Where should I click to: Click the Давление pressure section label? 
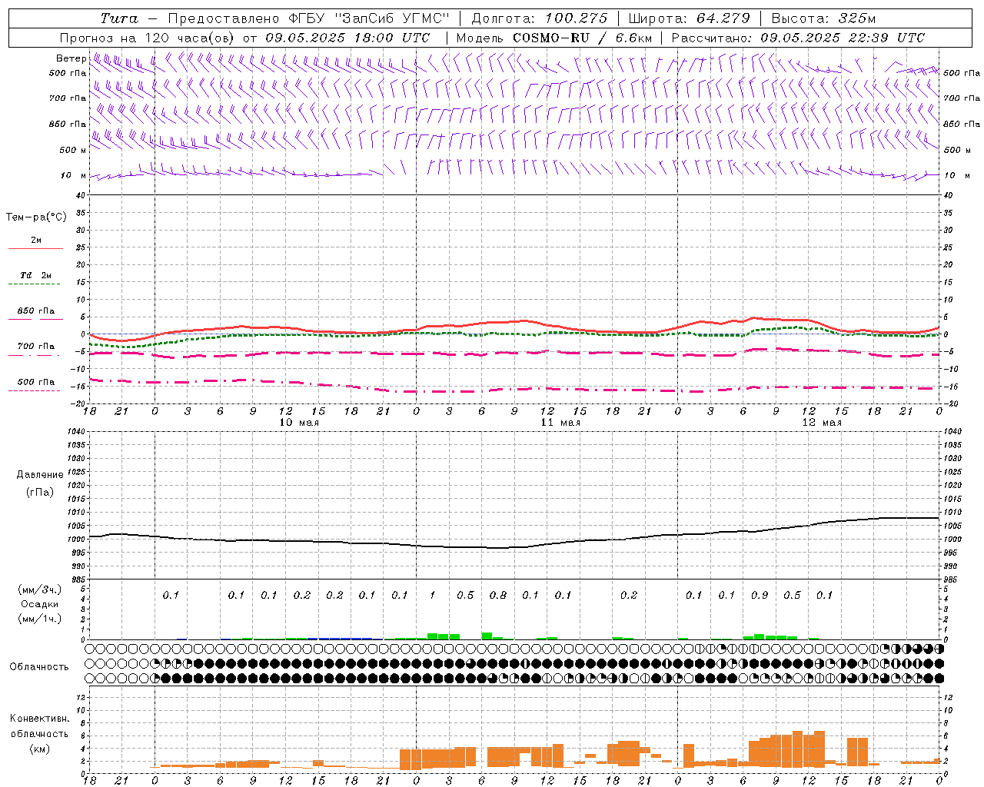click(40, 475)
